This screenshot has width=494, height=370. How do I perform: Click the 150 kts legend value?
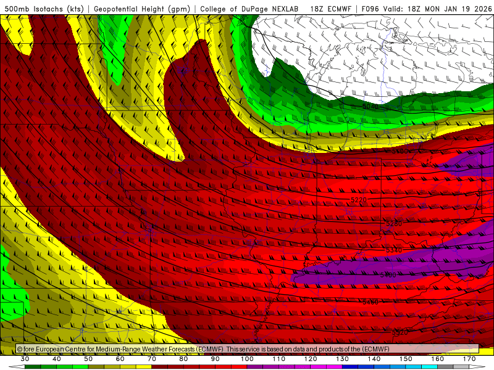406,359
